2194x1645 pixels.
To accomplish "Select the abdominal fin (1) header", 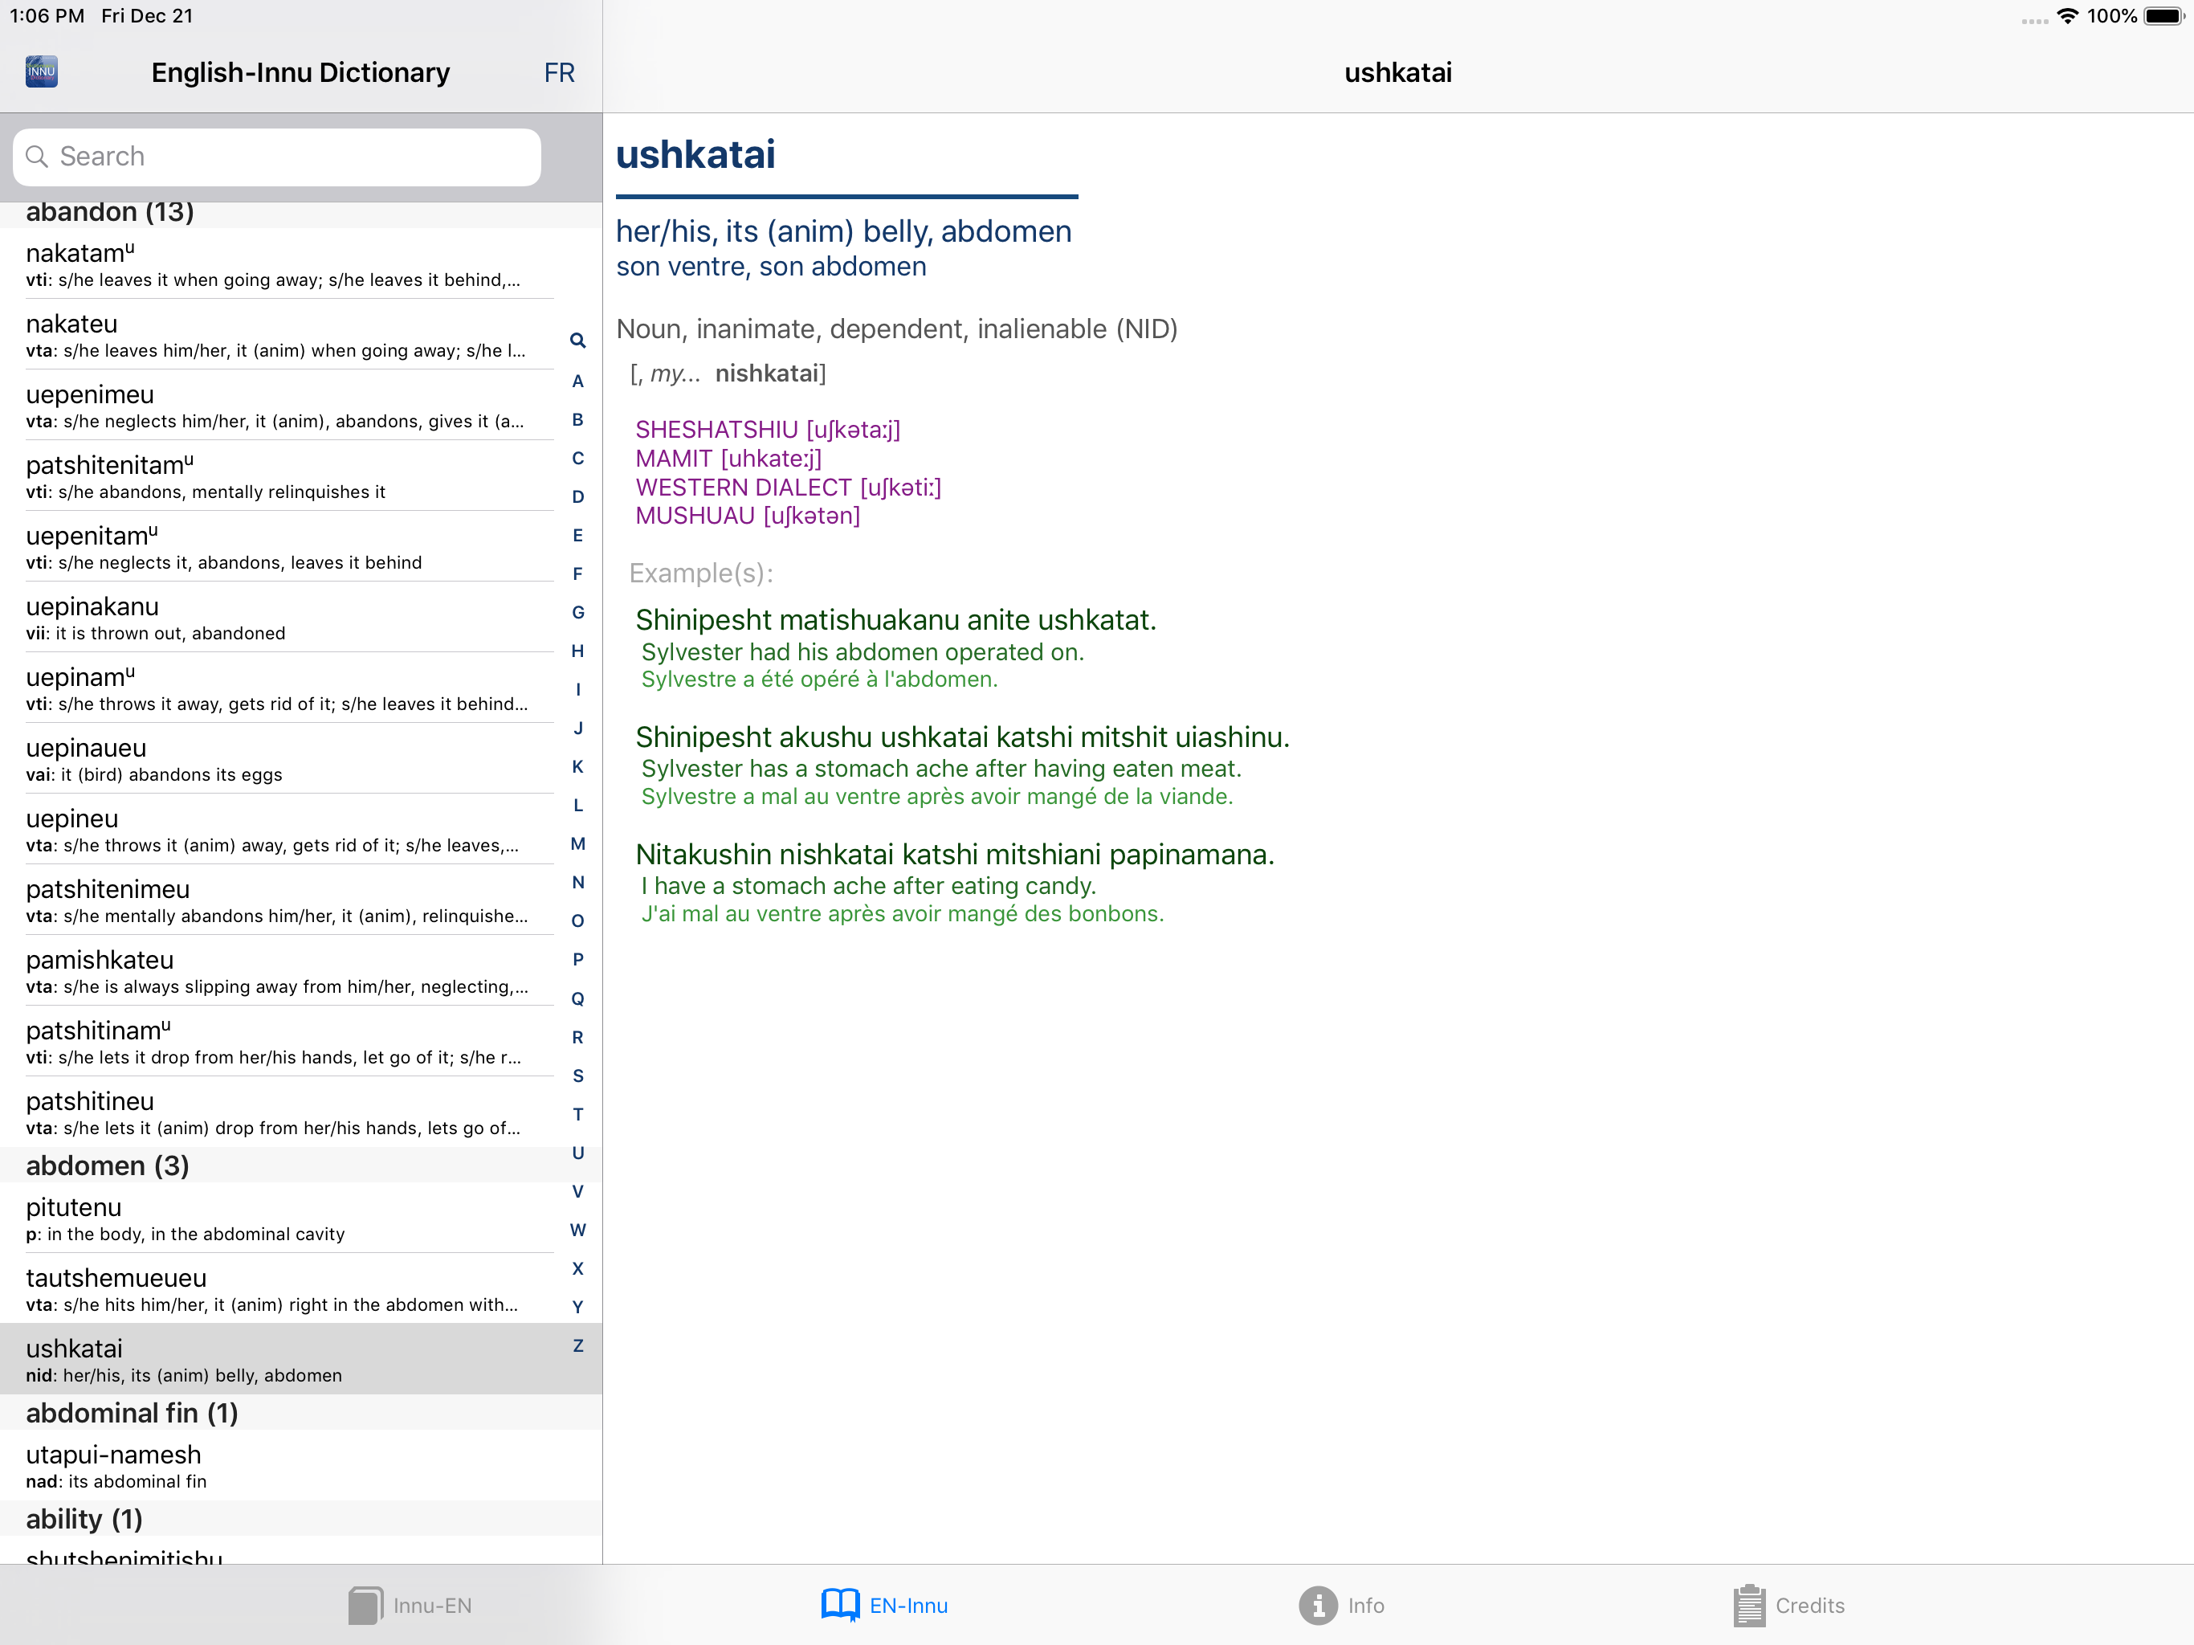I will click(x=132, y=1413).
